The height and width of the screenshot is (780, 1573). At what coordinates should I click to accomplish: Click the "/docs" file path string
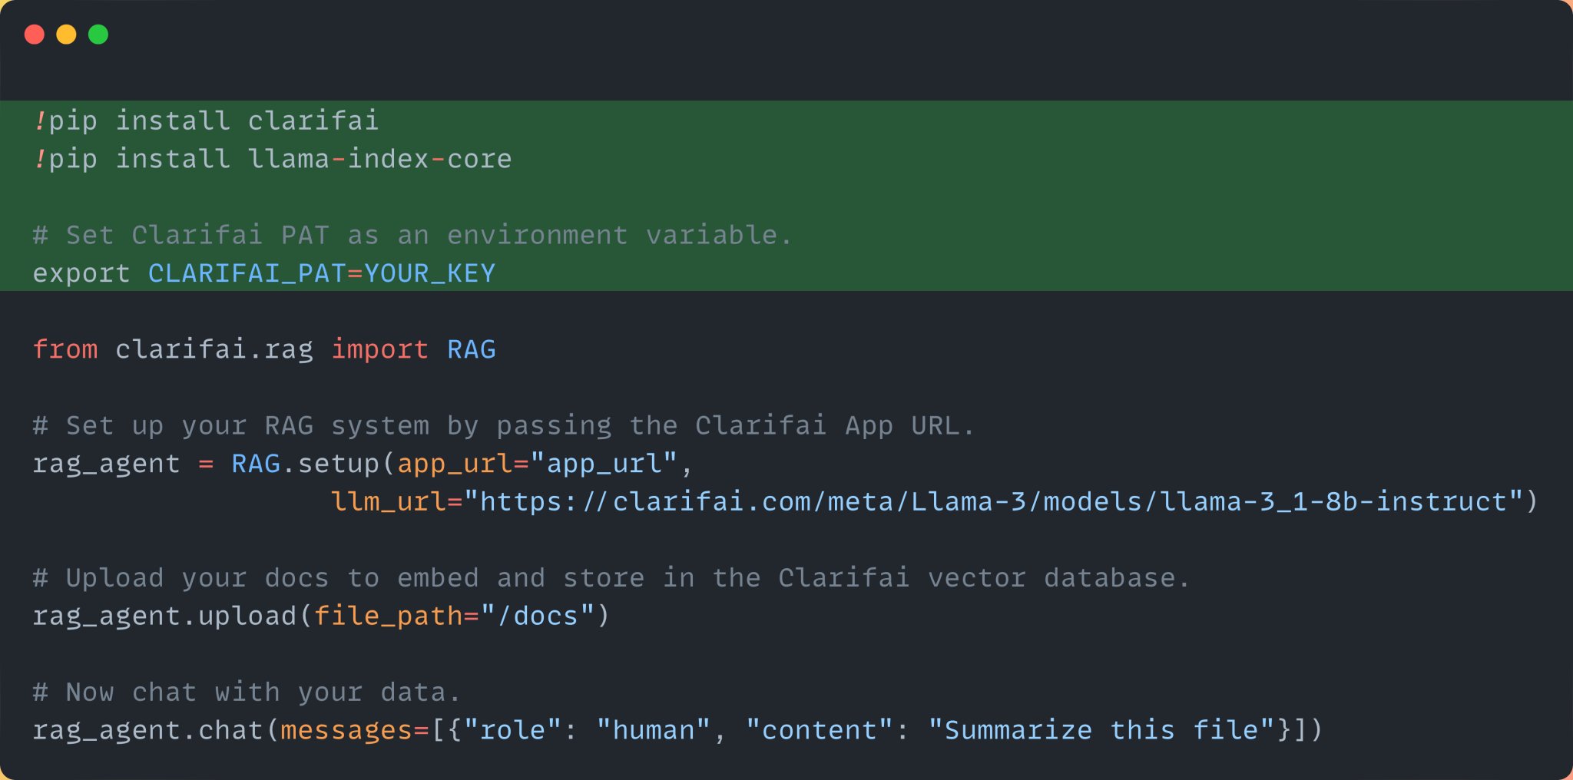tap(538, 616)
